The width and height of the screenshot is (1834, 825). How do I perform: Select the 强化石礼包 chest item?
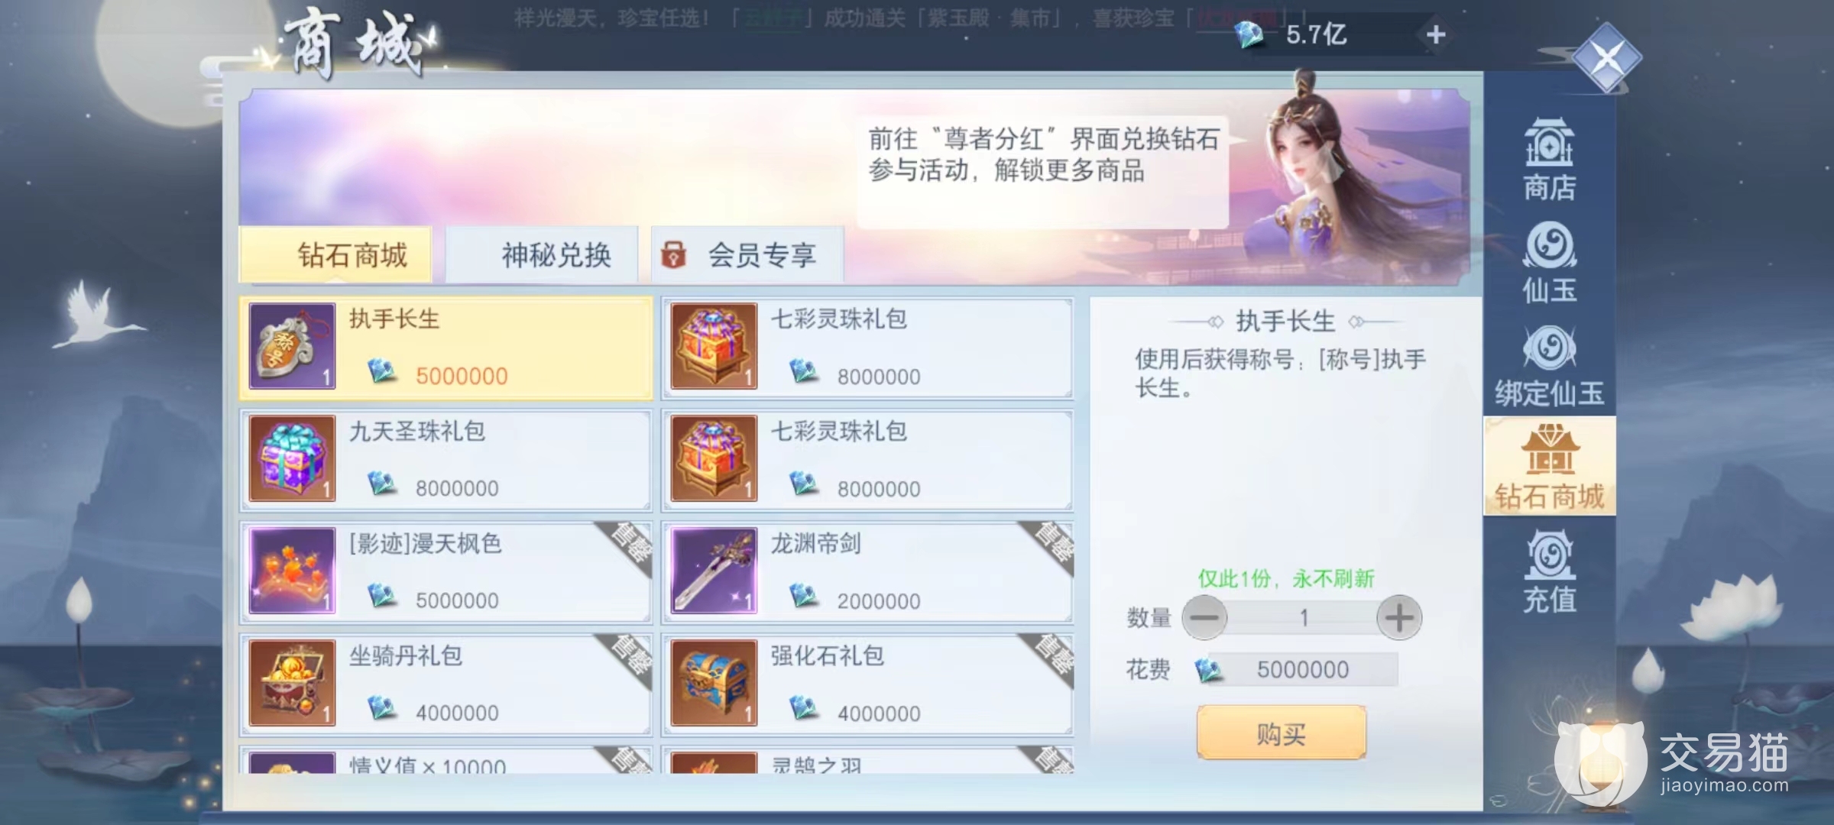(x=867, y=684)
